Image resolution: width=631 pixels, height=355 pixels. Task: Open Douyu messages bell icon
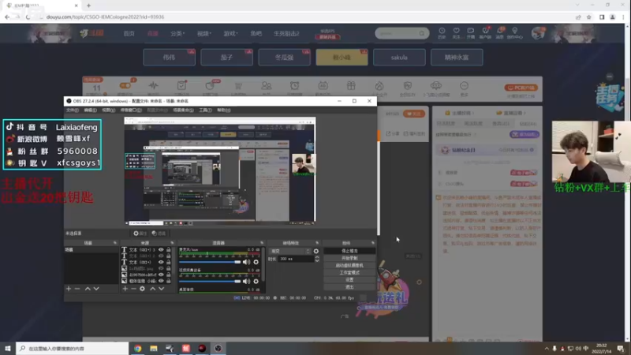[500, 31]
